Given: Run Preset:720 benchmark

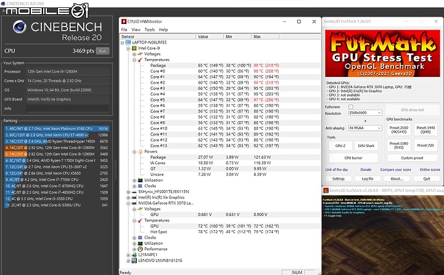Looking at the screenshot, I should (x=425, y=146).
